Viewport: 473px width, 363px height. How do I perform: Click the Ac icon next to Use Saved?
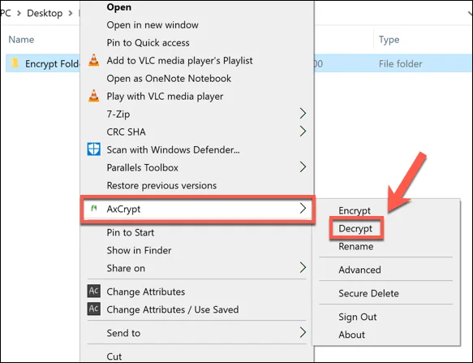coord(94,309)
